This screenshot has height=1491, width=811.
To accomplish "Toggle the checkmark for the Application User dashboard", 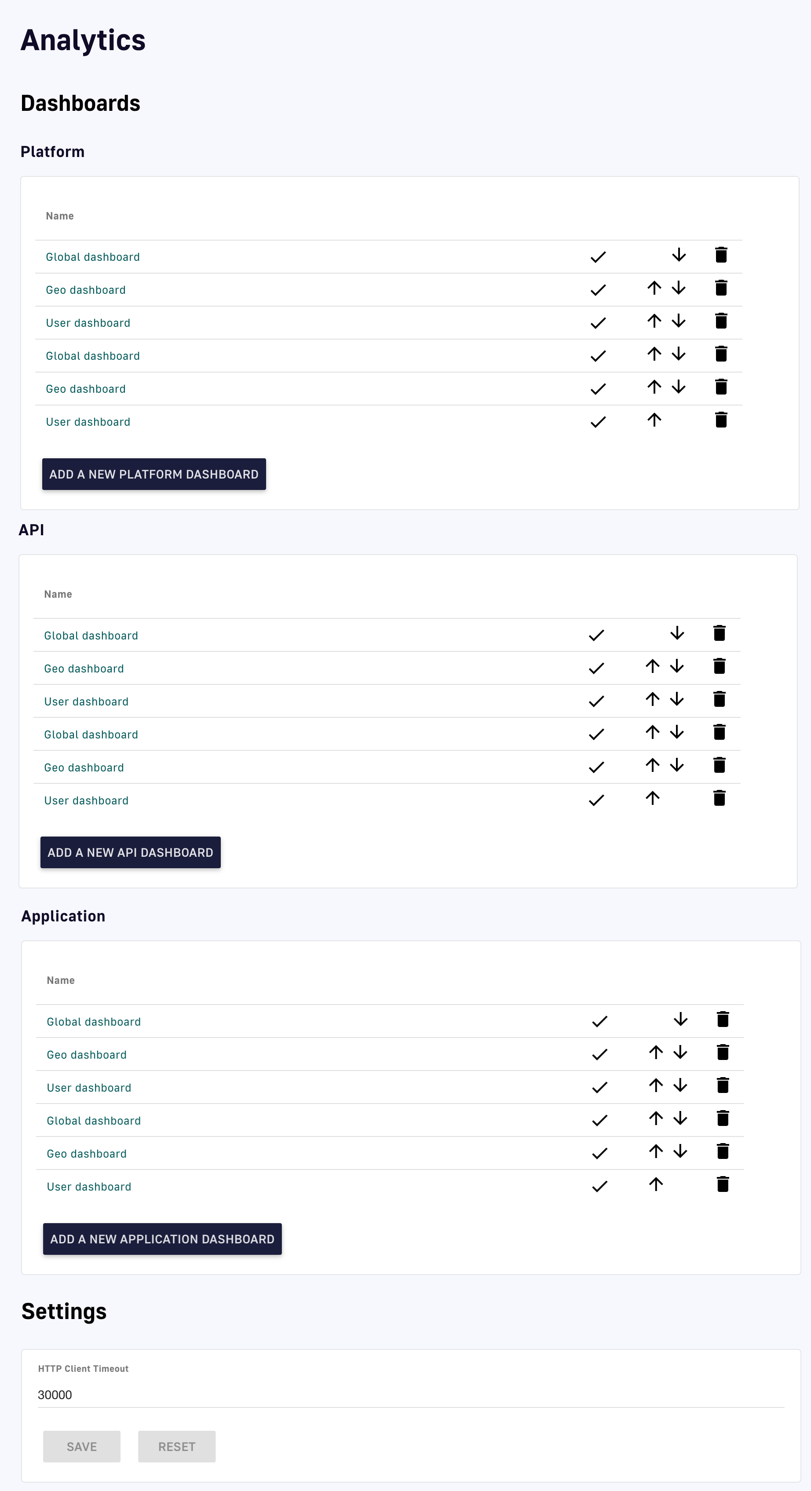I will pyautogui.click(x=600, y=1087).
